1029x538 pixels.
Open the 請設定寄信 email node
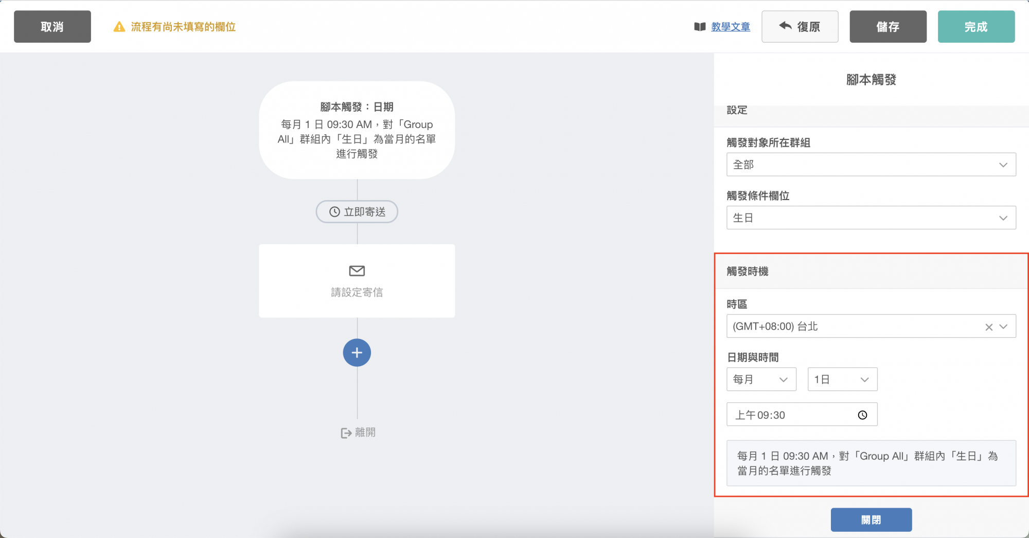(357, 281)
